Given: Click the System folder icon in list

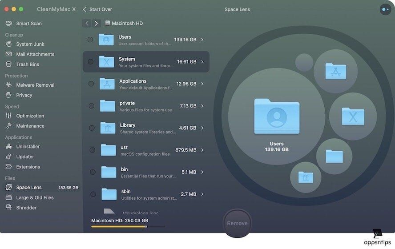Looking at the screenshot, I should point(106,62).
